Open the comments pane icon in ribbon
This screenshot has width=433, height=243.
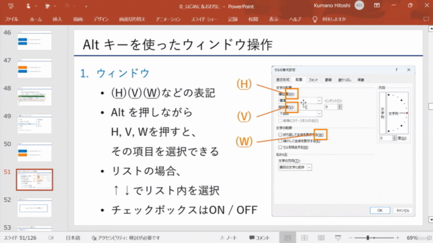click(426, 19)
